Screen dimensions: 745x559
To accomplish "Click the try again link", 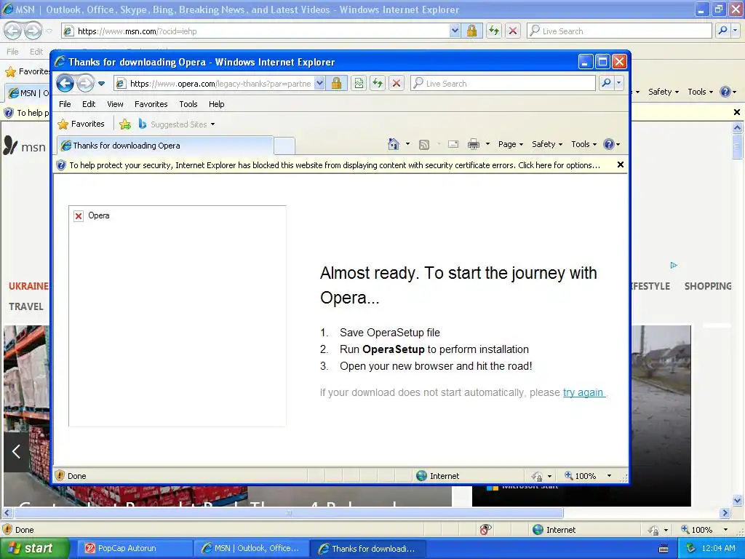I will pyautogui.click(x=583, y=392).
